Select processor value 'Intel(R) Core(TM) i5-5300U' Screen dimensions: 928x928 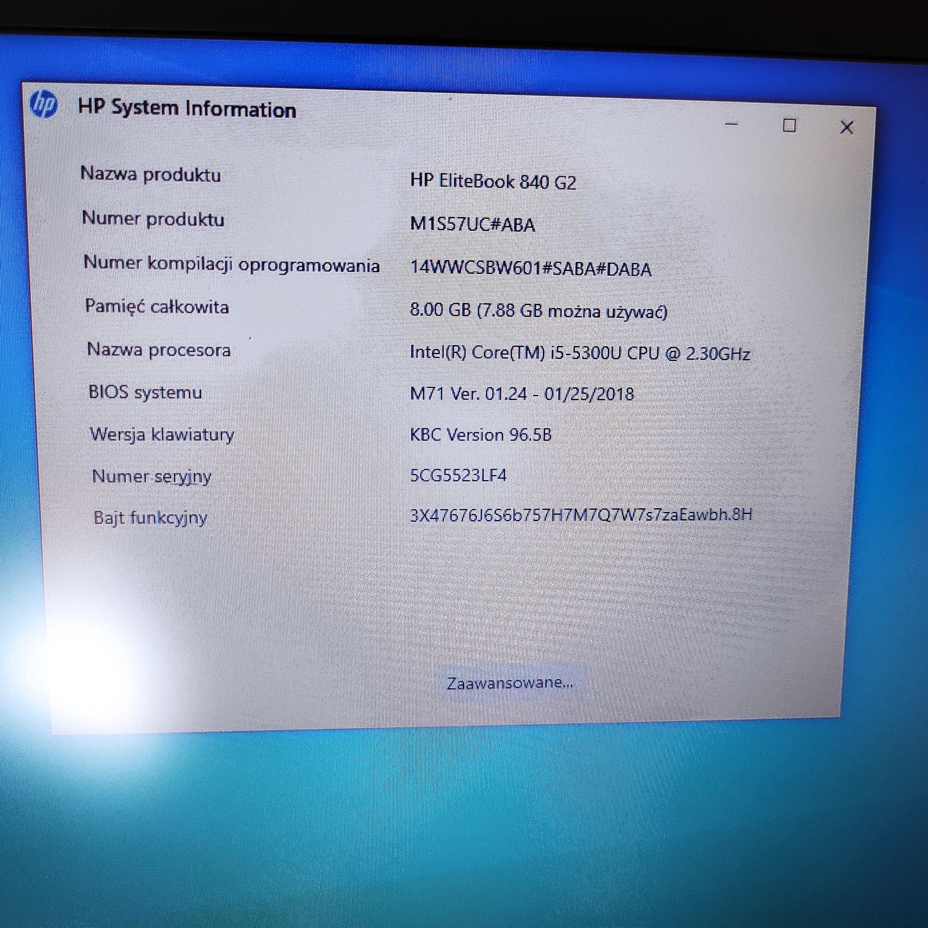tap(516, 353)
